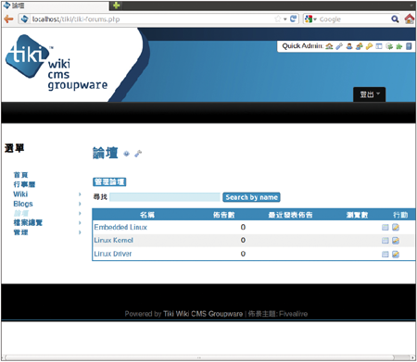Click the forum search text field
417x362 pixels.
(165, 197)
